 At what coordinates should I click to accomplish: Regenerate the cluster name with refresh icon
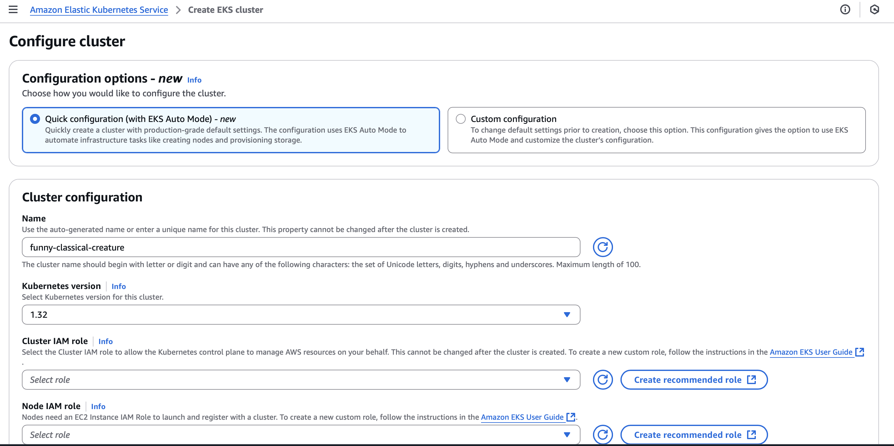coord(602,247)
